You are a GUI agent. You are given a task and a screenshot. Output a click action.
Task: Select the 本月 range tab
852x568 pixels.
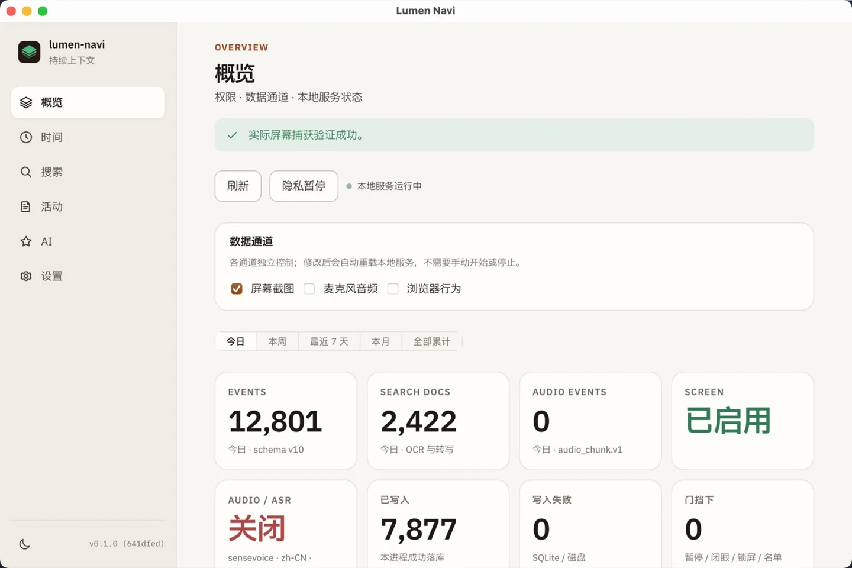coord(380,341)
